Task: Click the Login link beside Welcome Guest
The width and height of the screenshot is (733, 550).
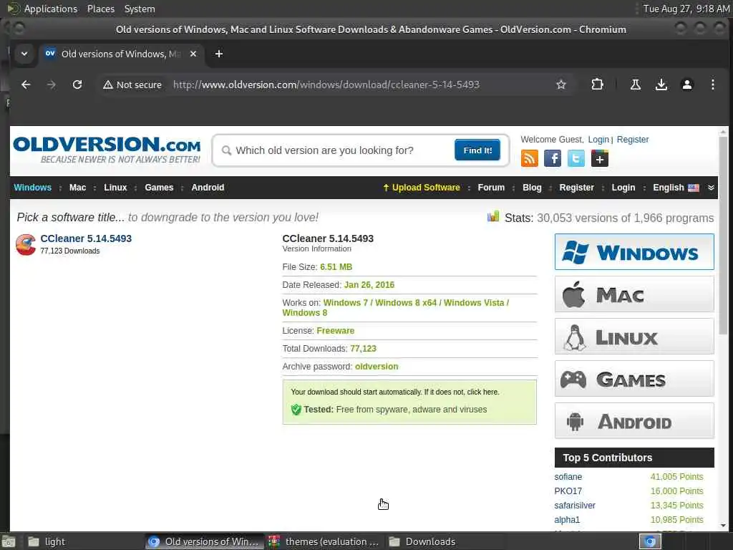Action: 598,140
